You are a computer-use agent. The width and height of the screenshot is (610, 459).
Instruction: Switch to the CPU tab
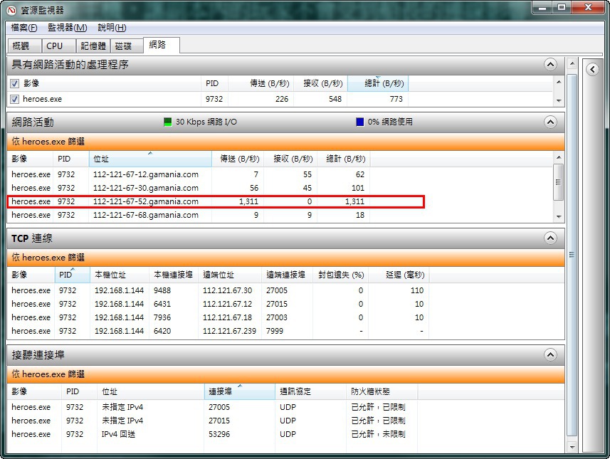(58, 46)
